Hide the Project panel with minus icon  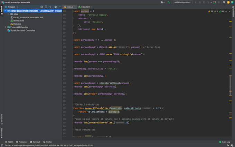click(60, 7)
